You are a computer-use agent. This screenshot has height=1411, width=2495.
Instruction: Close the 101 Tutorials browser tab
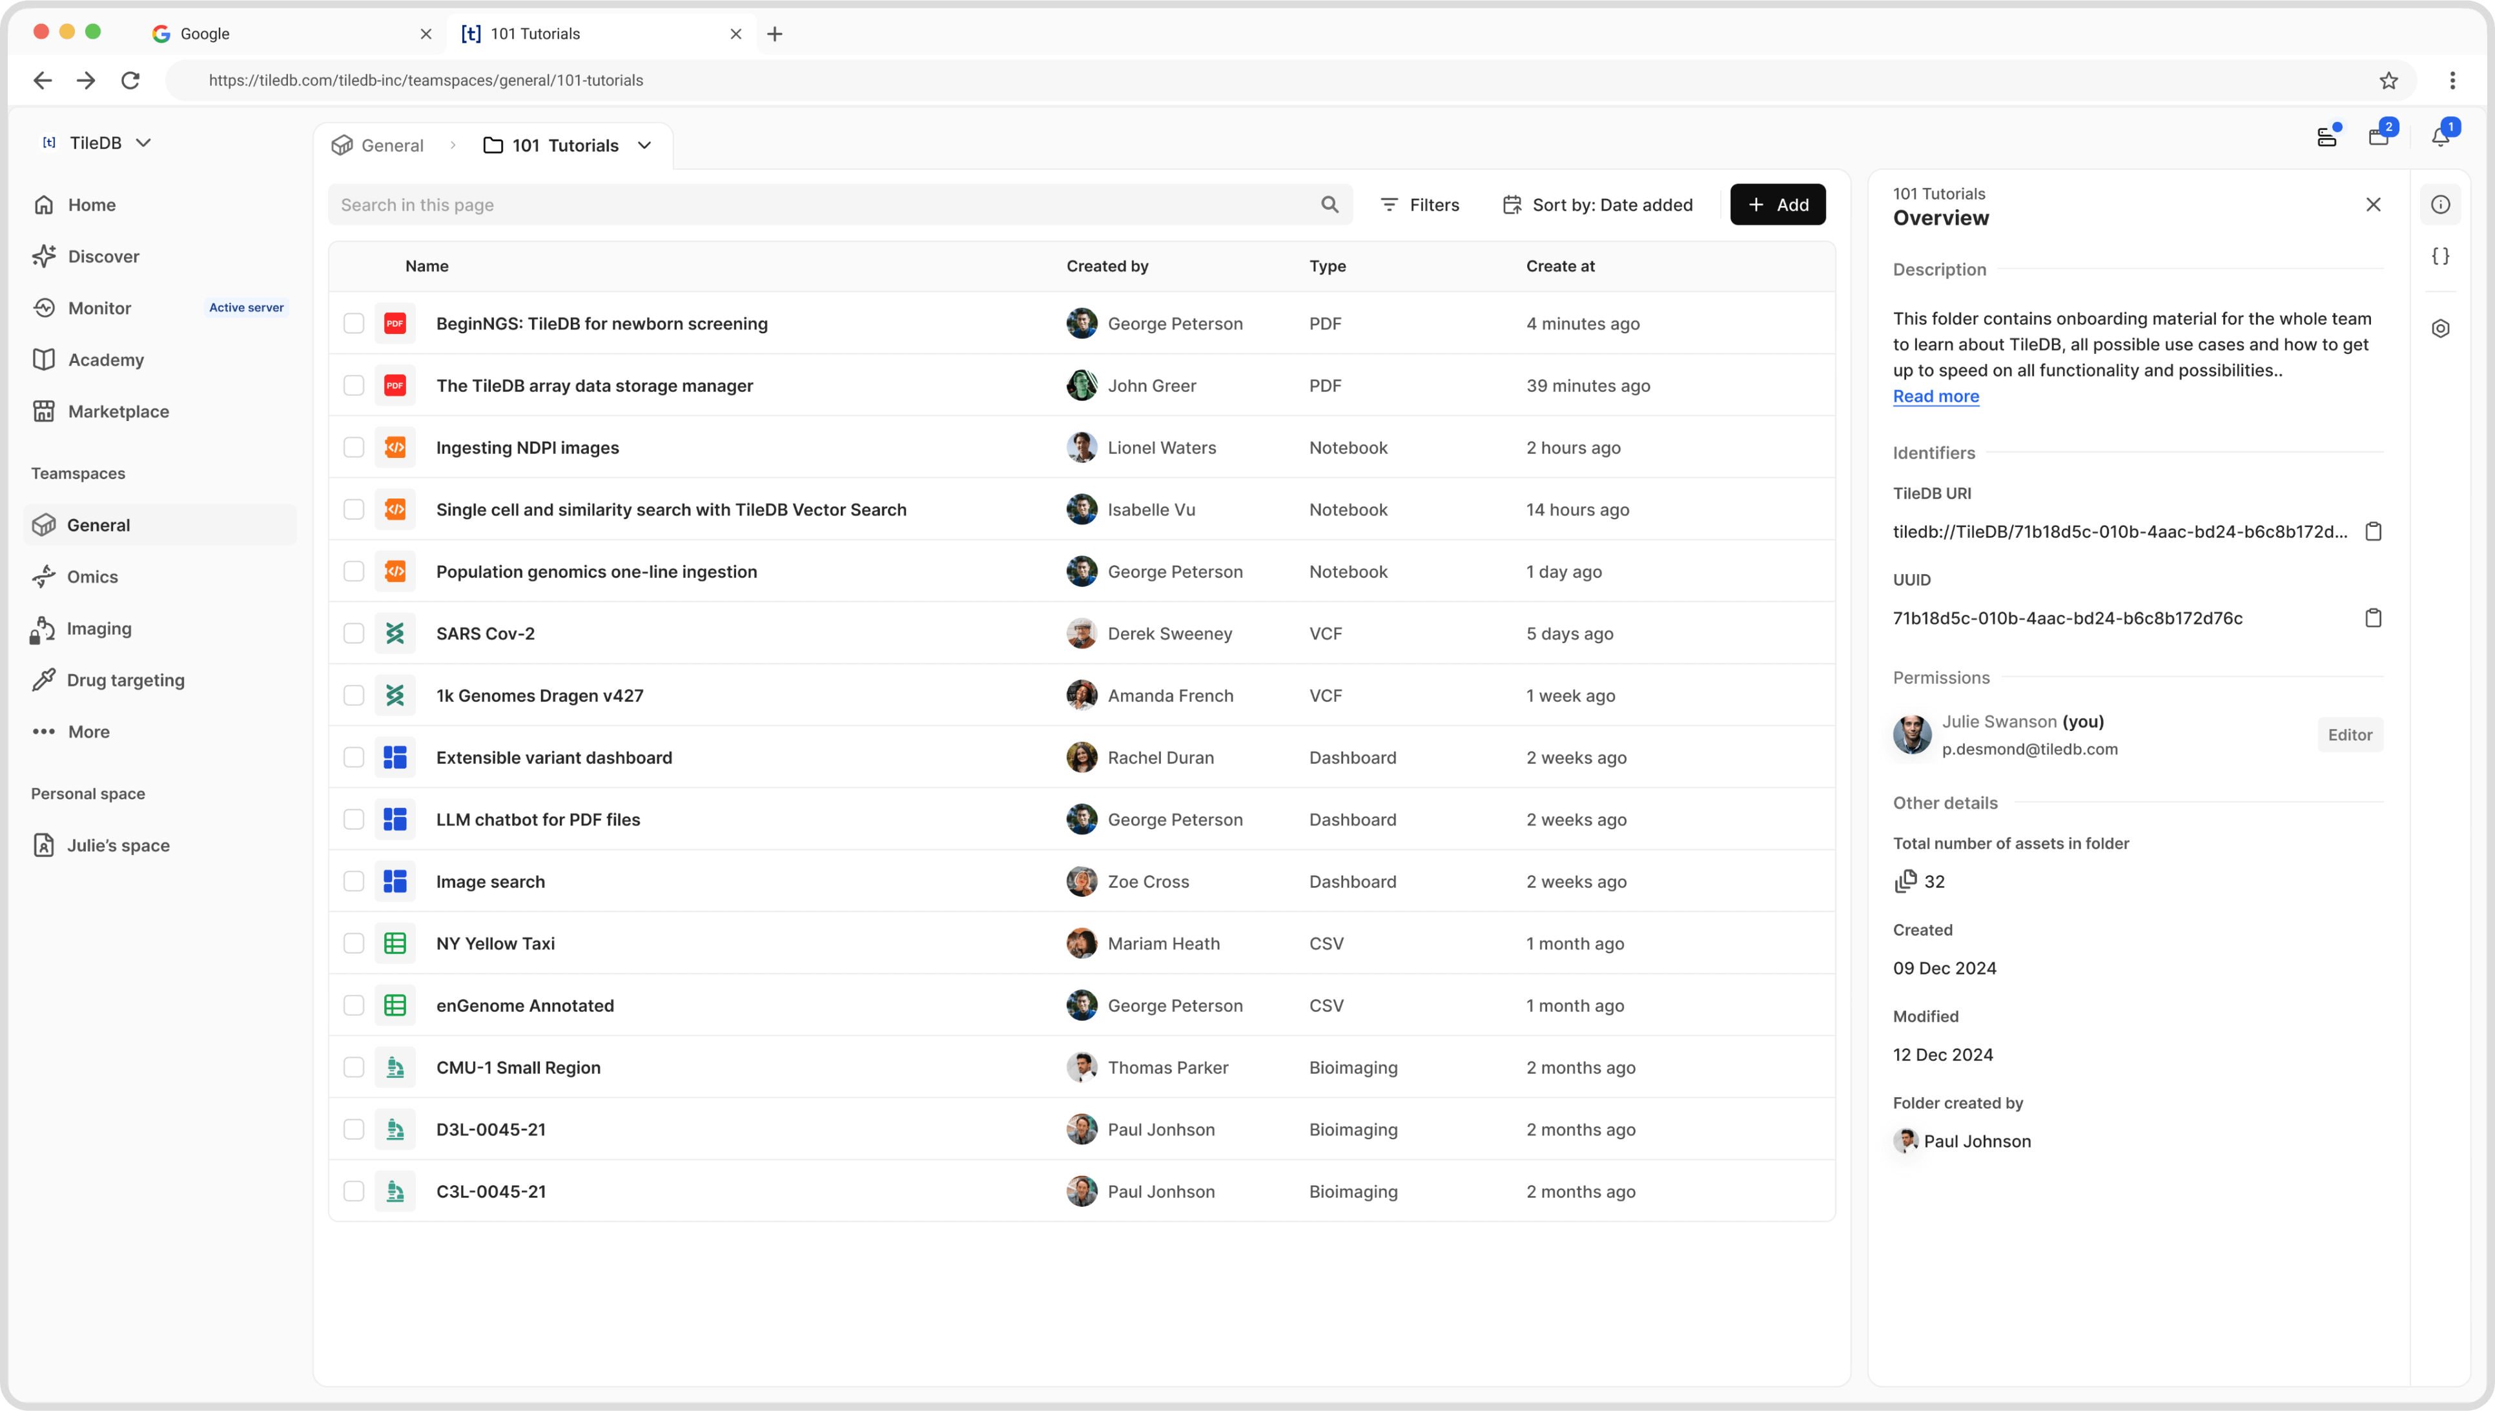[x=735, y=34]
